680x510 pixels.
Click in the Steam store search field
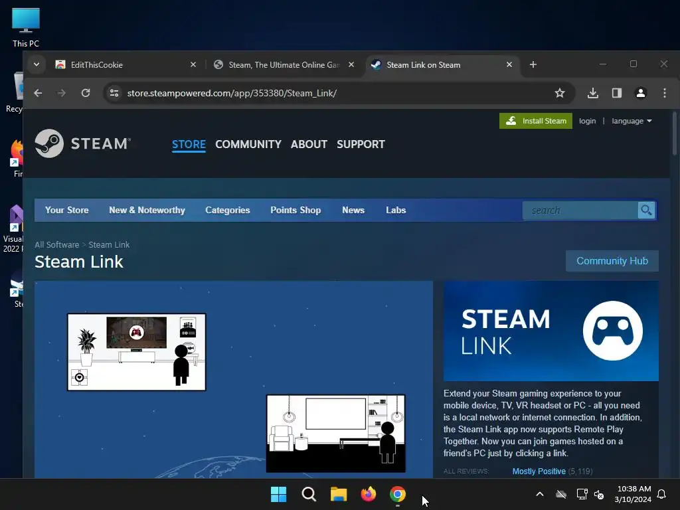point(580,211)
